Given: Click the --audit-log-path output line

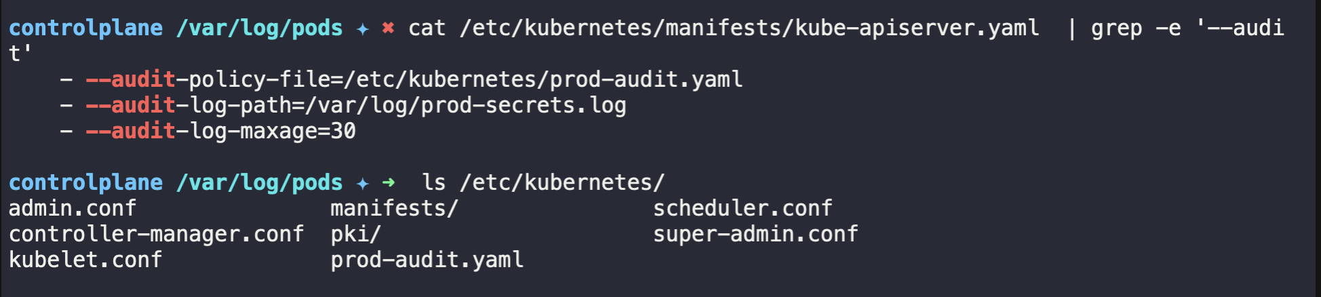Looking at the screenshot, I should 355,106.
